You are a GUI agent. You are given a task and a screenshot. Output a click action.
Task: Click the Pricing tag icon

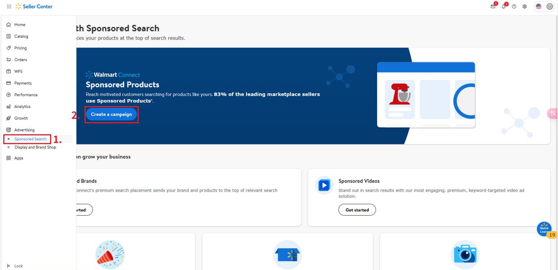point(9,48)
